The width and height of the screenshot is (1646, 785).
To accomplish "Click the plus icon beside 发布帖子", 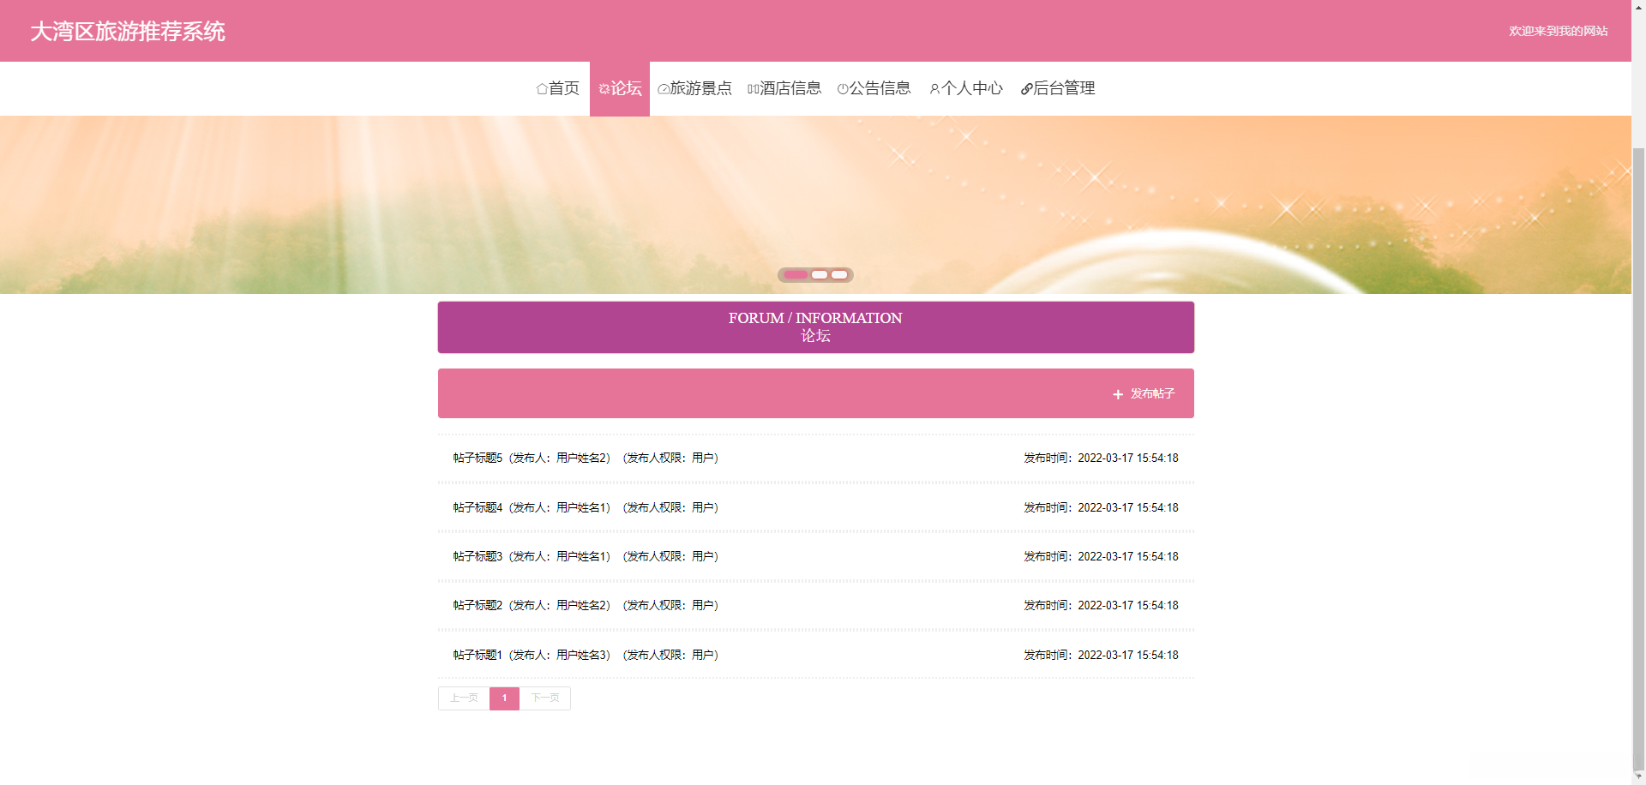I will [x=1118, y=394].
